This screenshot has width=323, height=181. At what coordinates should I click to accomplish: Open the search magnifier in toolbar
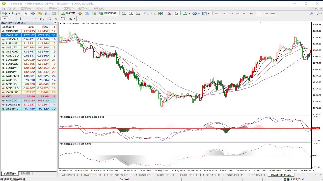(x=312, y=13)
